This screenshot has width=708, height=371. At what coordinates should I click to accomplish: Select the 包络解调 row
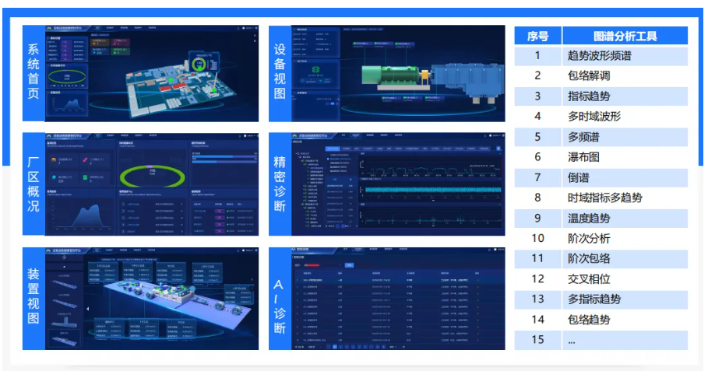pyautogui.click(x=601, y=75)
